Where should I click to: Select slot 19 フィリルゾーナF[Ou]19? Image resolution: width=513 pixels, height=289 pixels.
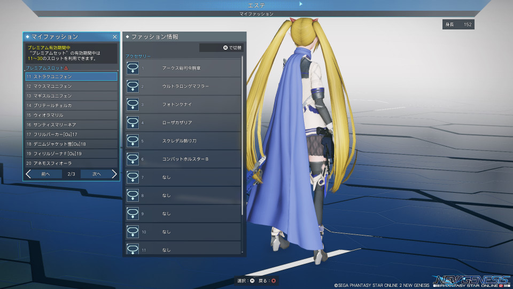pos(71,154)
